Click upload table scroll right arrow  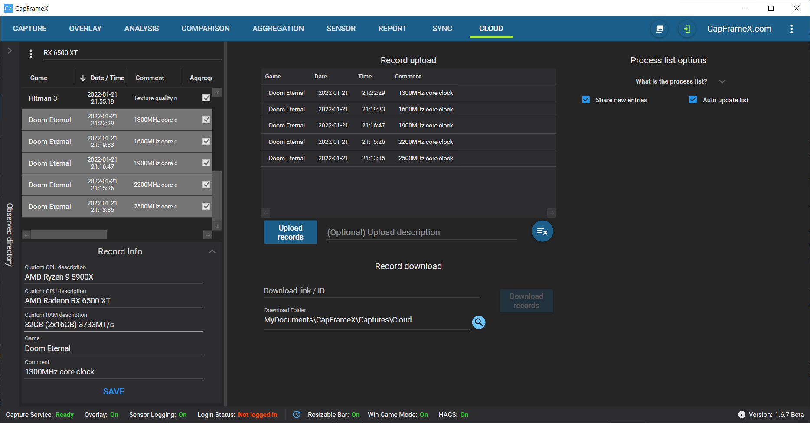pos(552,213)
